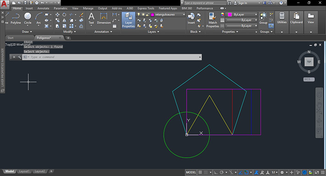Expand the Properties panel dropdown

230,32
